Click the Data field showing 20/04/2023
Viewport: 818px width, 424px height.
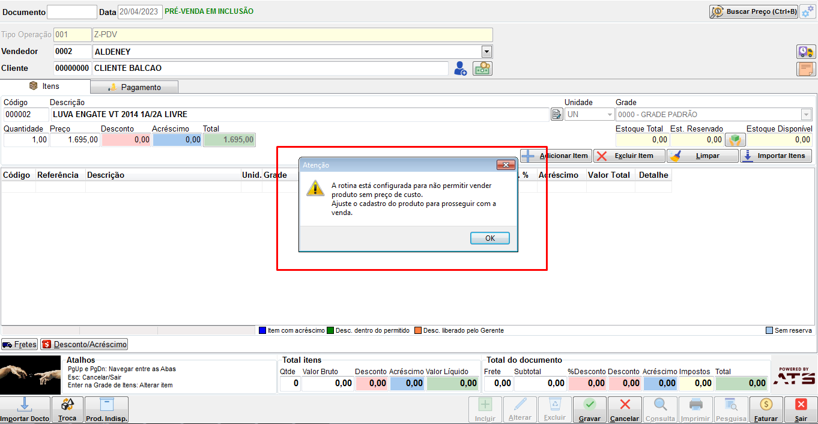(x=140, y=12)
